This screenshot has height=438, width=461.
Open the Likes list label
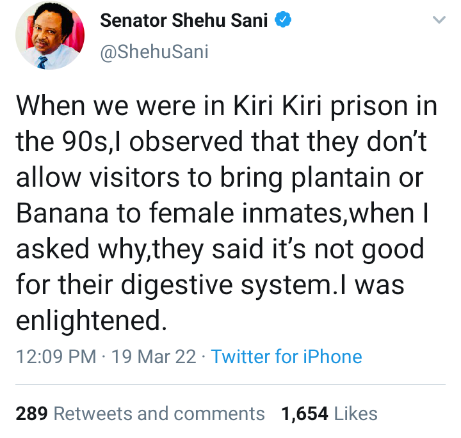[x=355, y=414]
